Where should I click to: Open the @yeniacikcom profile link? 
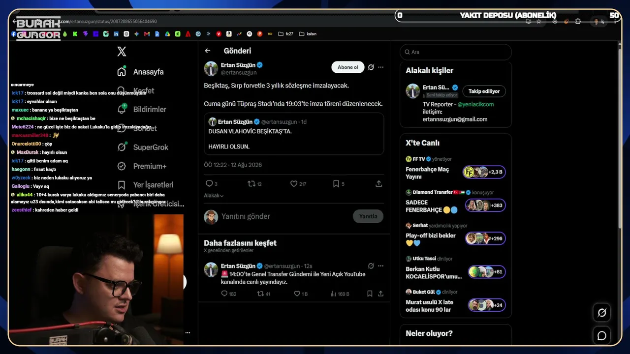click(475, 104)
